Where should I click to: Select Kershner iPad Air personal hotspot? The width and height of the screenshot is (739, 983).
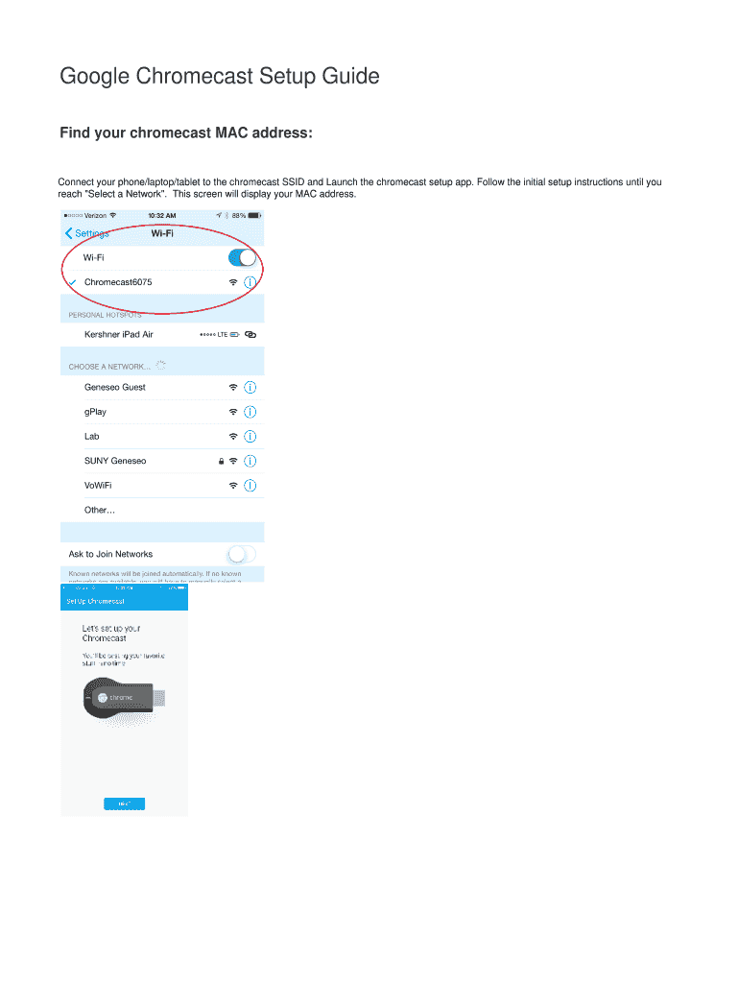coord(118,335)
